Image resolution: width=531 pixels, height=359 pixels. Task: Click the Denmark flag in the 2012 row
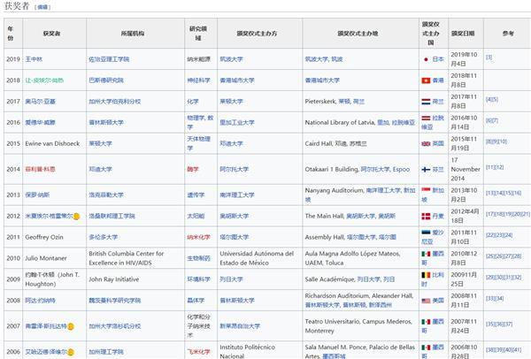(x=426, y=217)
